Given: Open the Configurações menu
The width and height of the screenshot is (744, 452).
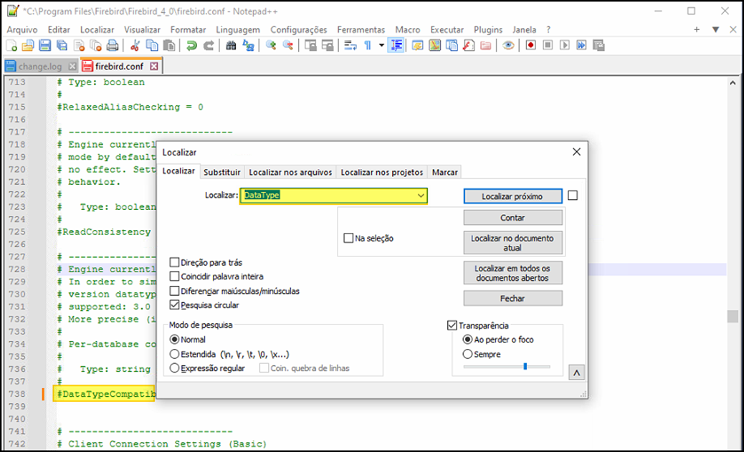Looking at the screenshot, I should (299, 29).
